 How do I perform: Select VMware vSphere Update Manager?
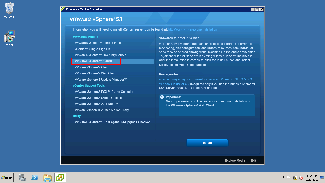[101, 80]
